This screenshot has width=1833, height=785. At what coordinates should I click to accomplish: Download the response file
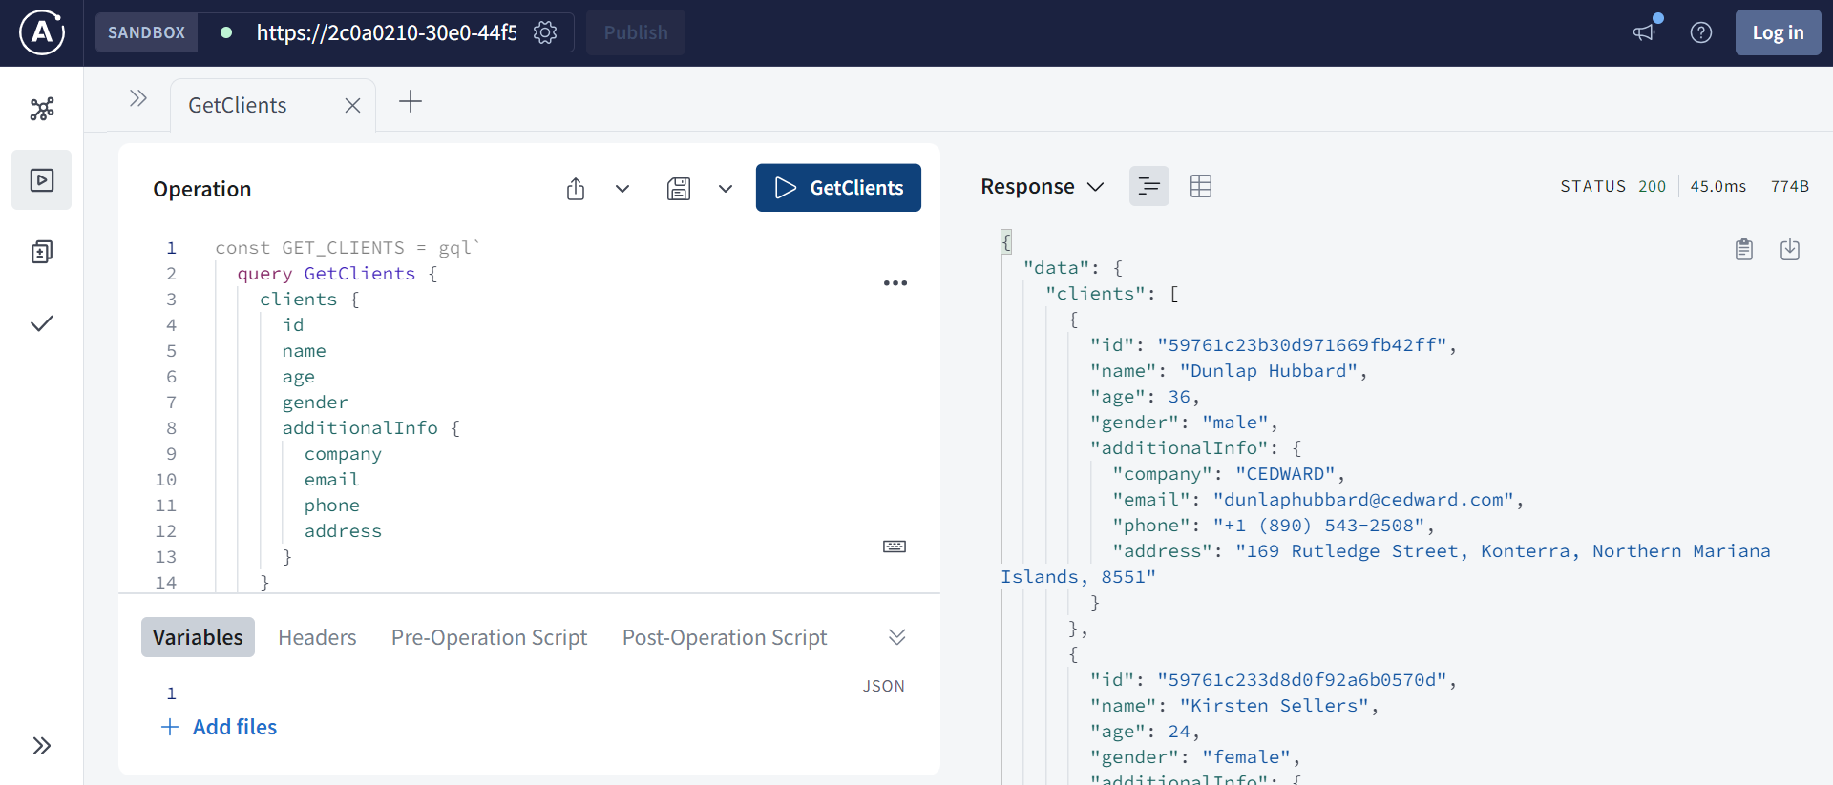(x=1790, y=249)
